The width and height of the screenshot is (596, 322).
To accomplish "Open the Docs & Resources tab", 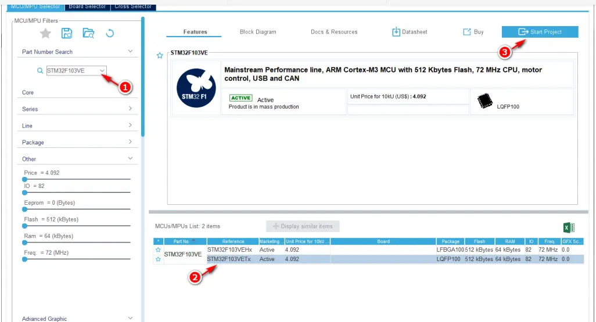I will click(334, 32).
